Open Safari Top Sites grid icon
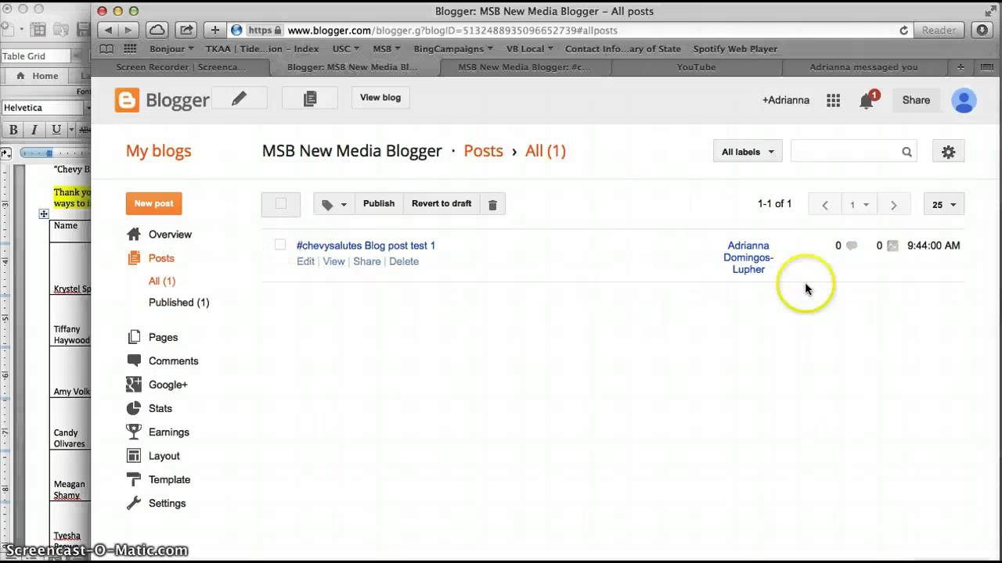Screen dimensions: 1002x563 tap(131, 48)
